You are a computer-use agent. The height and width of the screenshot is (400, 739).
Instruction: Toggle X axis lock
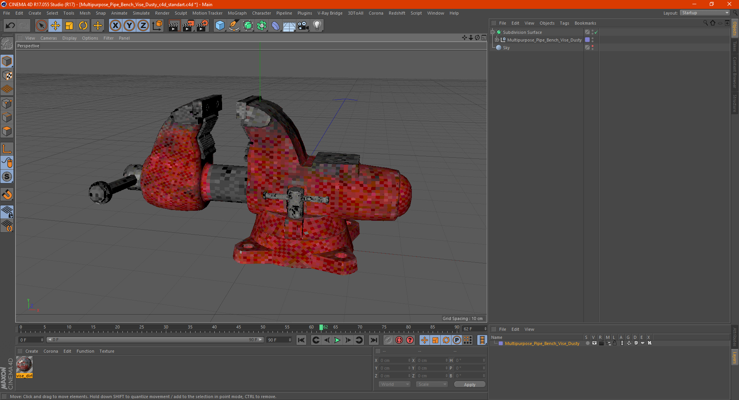click(115, 26)
